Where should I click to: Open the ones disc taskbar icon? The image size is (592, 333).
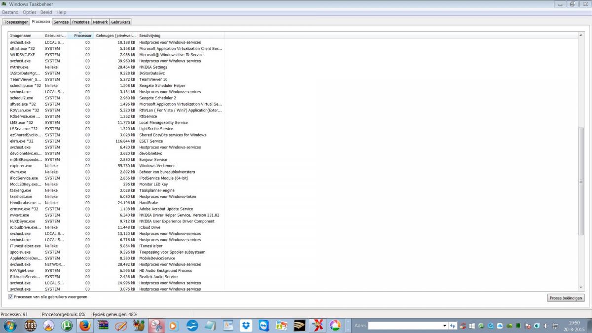click(30, 326)
